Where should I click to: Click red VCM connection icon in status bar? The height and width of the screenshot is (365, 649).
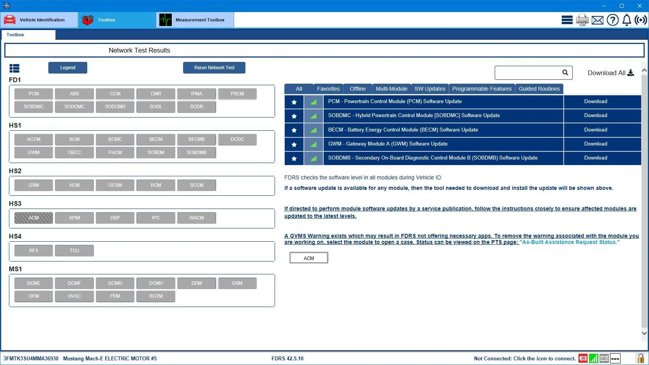[583, 358]
